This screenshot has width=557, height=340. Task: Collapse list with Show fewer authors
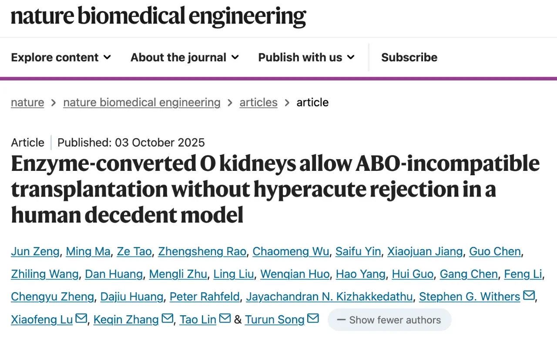pyautogui.click(x=389, y=320)
